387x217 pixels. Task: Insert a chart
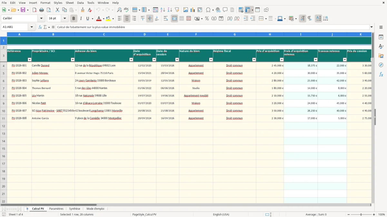[x=193, y=10]
